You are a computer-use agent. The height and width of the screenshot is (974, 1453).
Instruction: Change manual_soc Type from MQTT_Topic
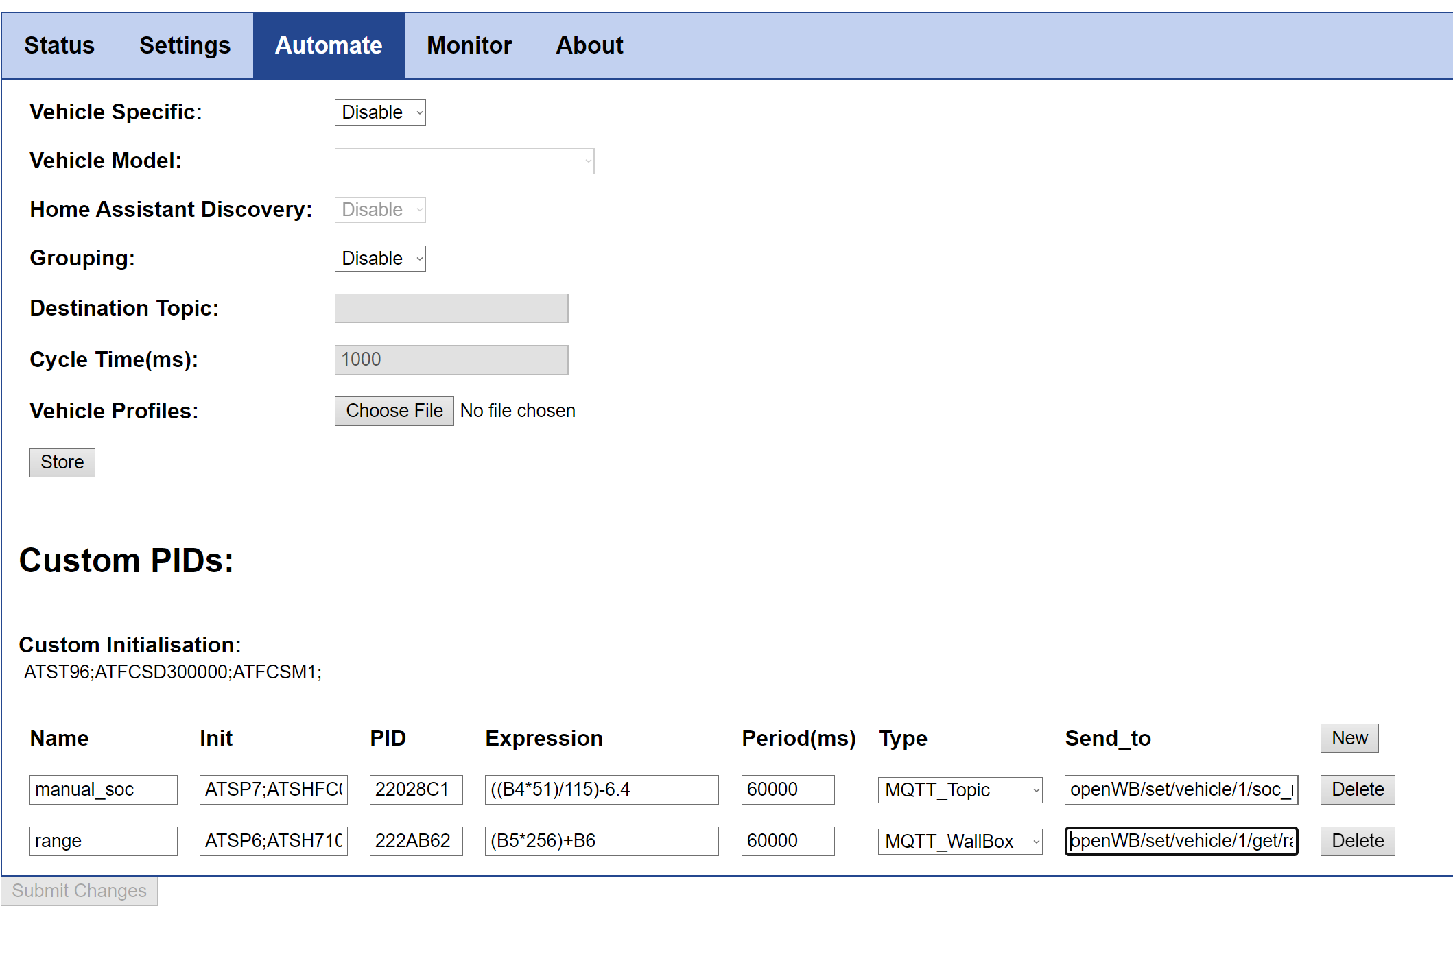(x=960, y=789)
